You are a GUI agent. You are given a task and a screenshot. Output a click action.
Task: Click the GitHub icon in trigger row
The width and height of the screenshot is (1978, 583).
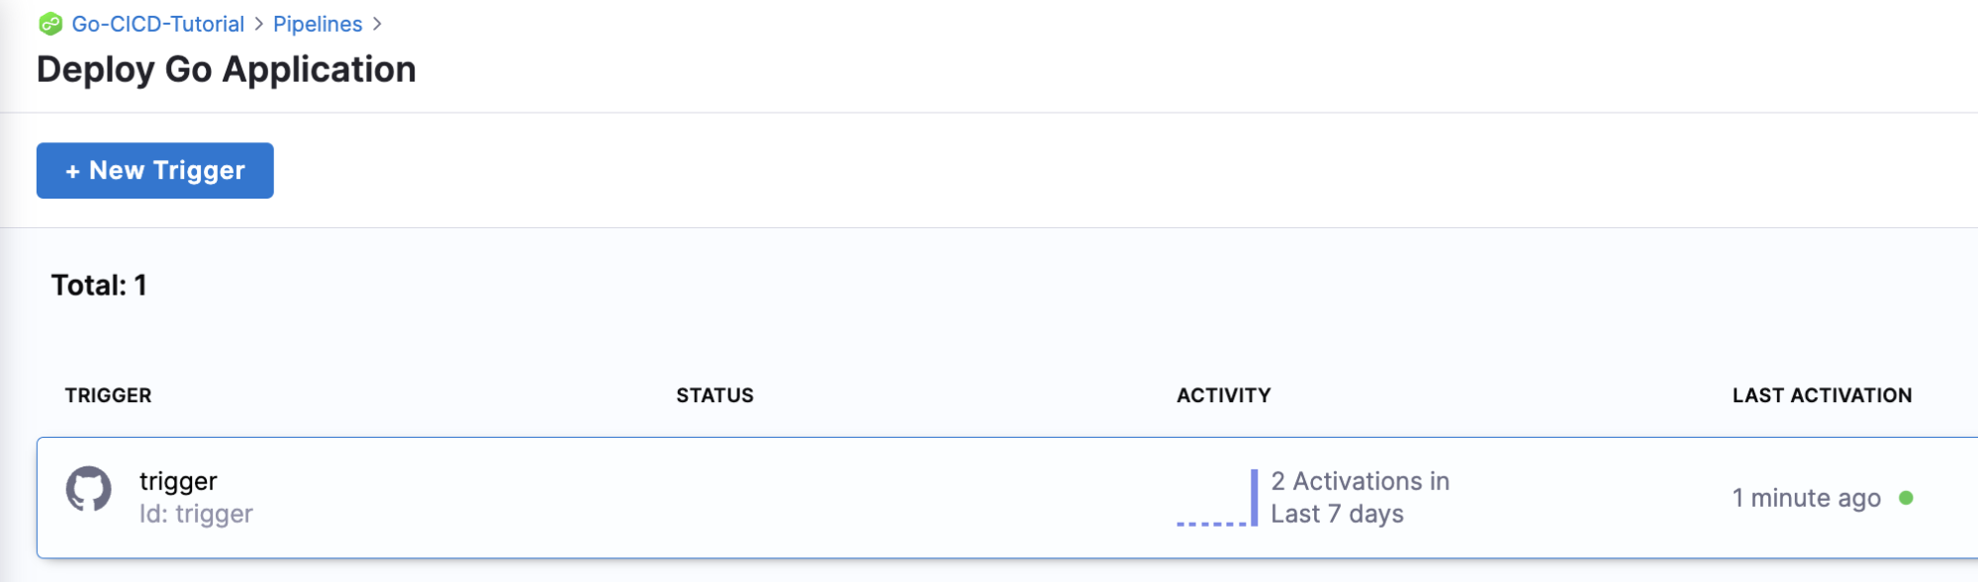89,489
